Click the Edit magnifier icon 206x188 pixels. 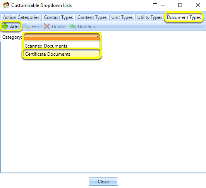pos(26,26)
